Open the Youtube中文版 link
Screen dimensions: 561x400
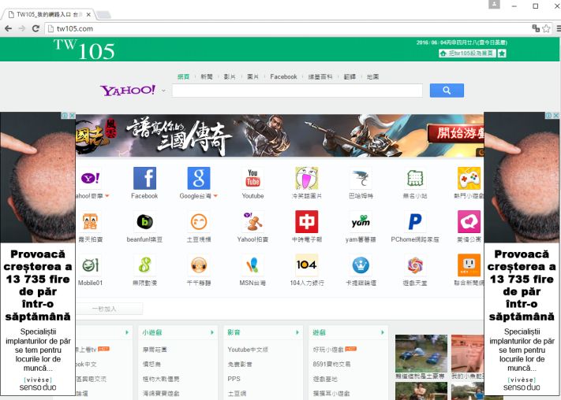[248, 350]
